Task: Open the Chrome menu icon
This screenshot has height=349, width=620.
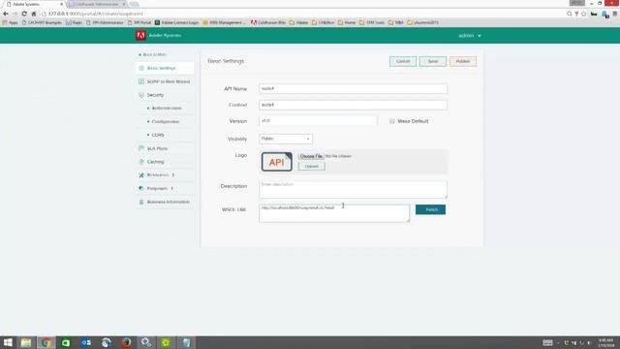Action: coord(615,14)
